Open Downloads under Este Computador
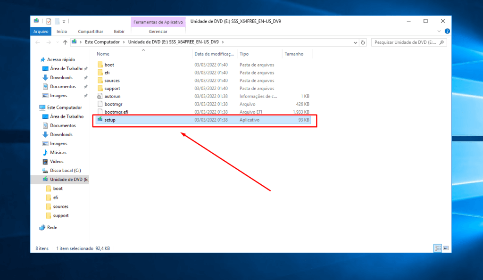Screen dimensions: 483x280 click(61, 134)
